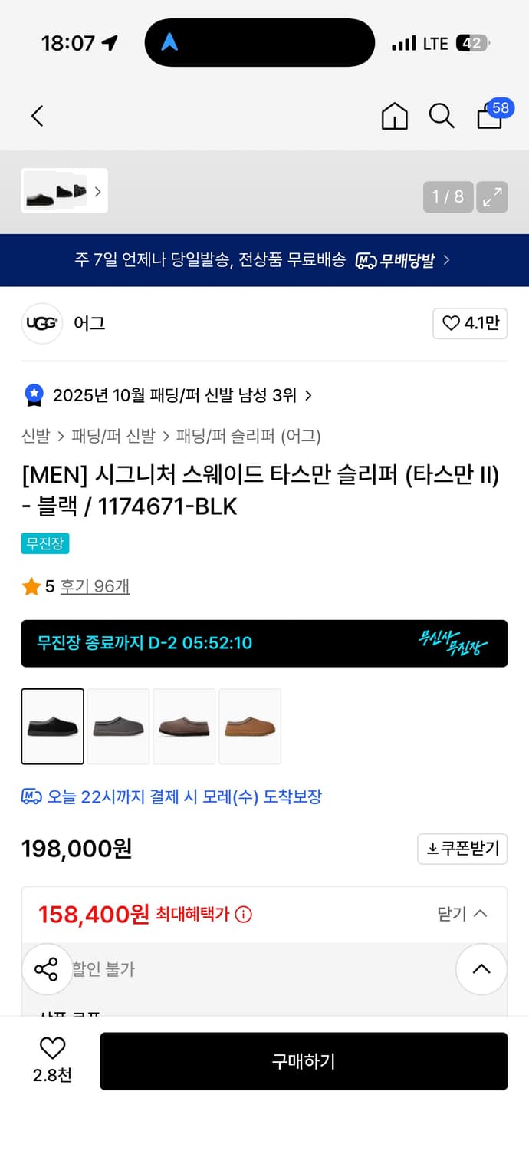Expand the image thumbnail strip arrow
The width and height of the screenshot is (529, 1151).
(x=97, y=191)
